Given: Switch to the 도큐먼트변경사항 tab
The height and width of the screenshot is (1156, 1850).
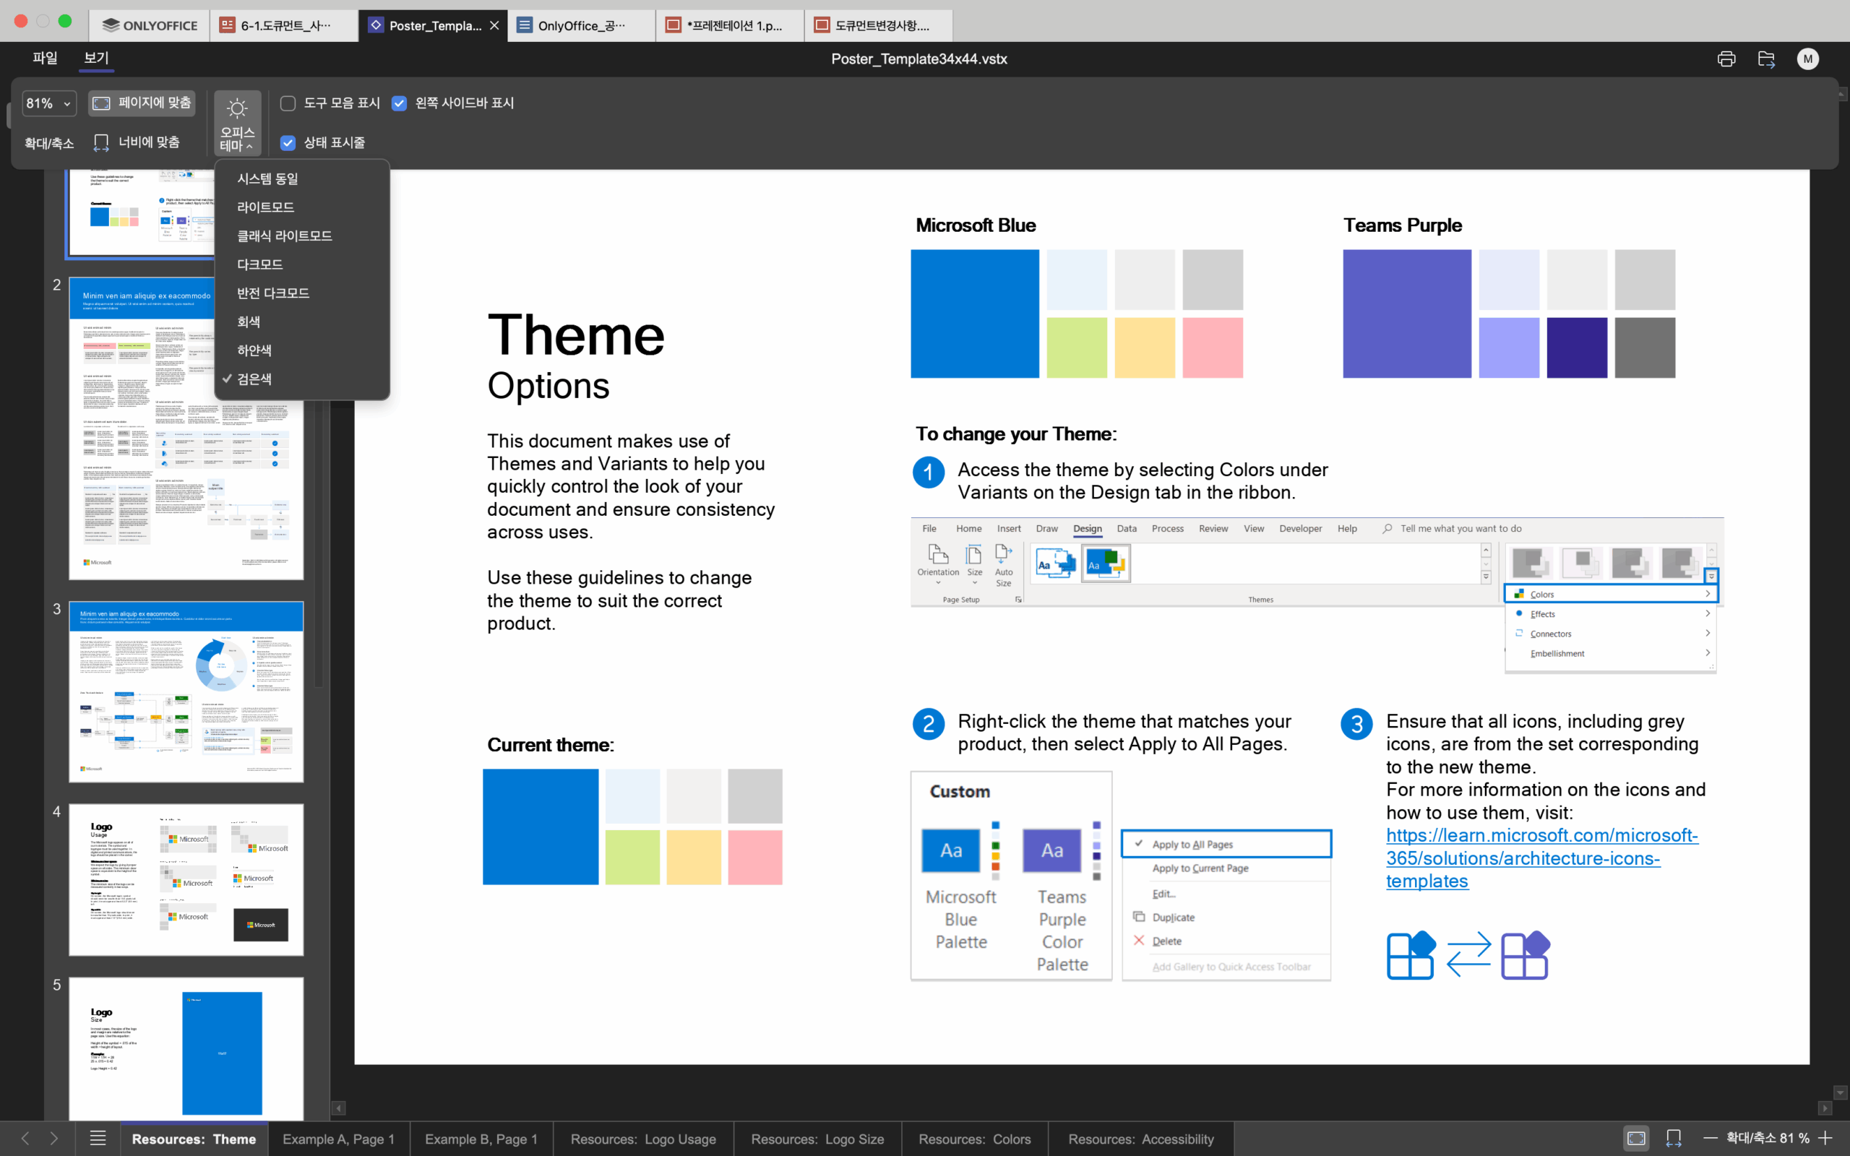Looking at the screenshot, I should 878,25.
